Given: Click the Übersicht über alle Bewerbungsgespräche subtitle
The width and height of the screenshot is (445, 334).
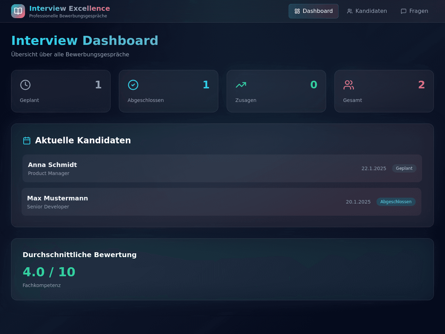Looking at the screenshot, I should click(70, 55).
